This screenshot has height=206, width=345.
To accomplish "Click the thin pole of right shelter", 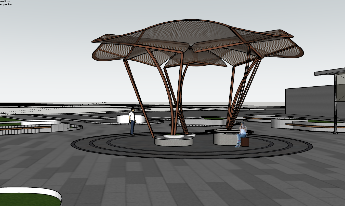I will 336,107.
